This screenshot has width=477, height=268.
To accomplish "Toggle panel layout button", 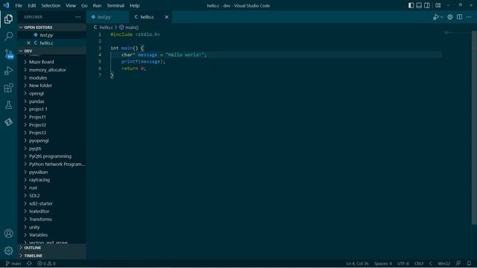I will (419, 5).
